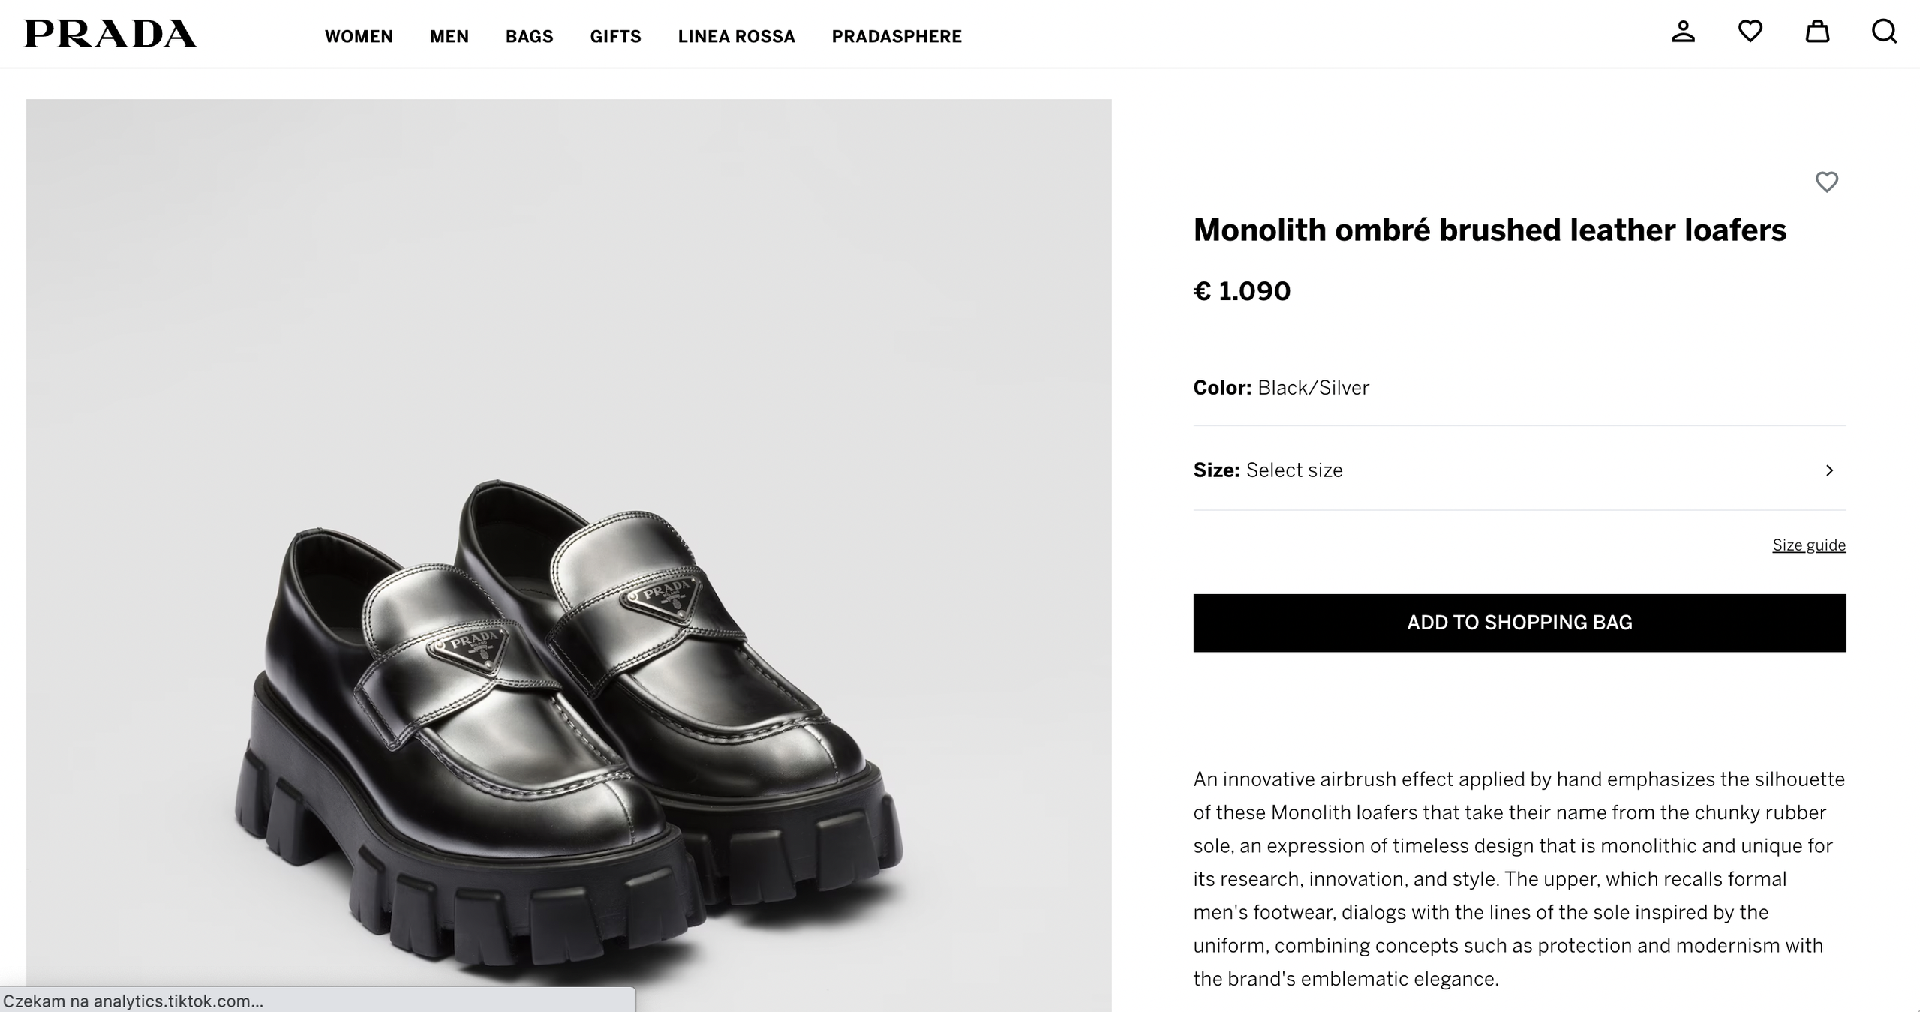1920x1012 pixels.
Task: Open the Size guide link
Action: click(x=1808, y=545)
